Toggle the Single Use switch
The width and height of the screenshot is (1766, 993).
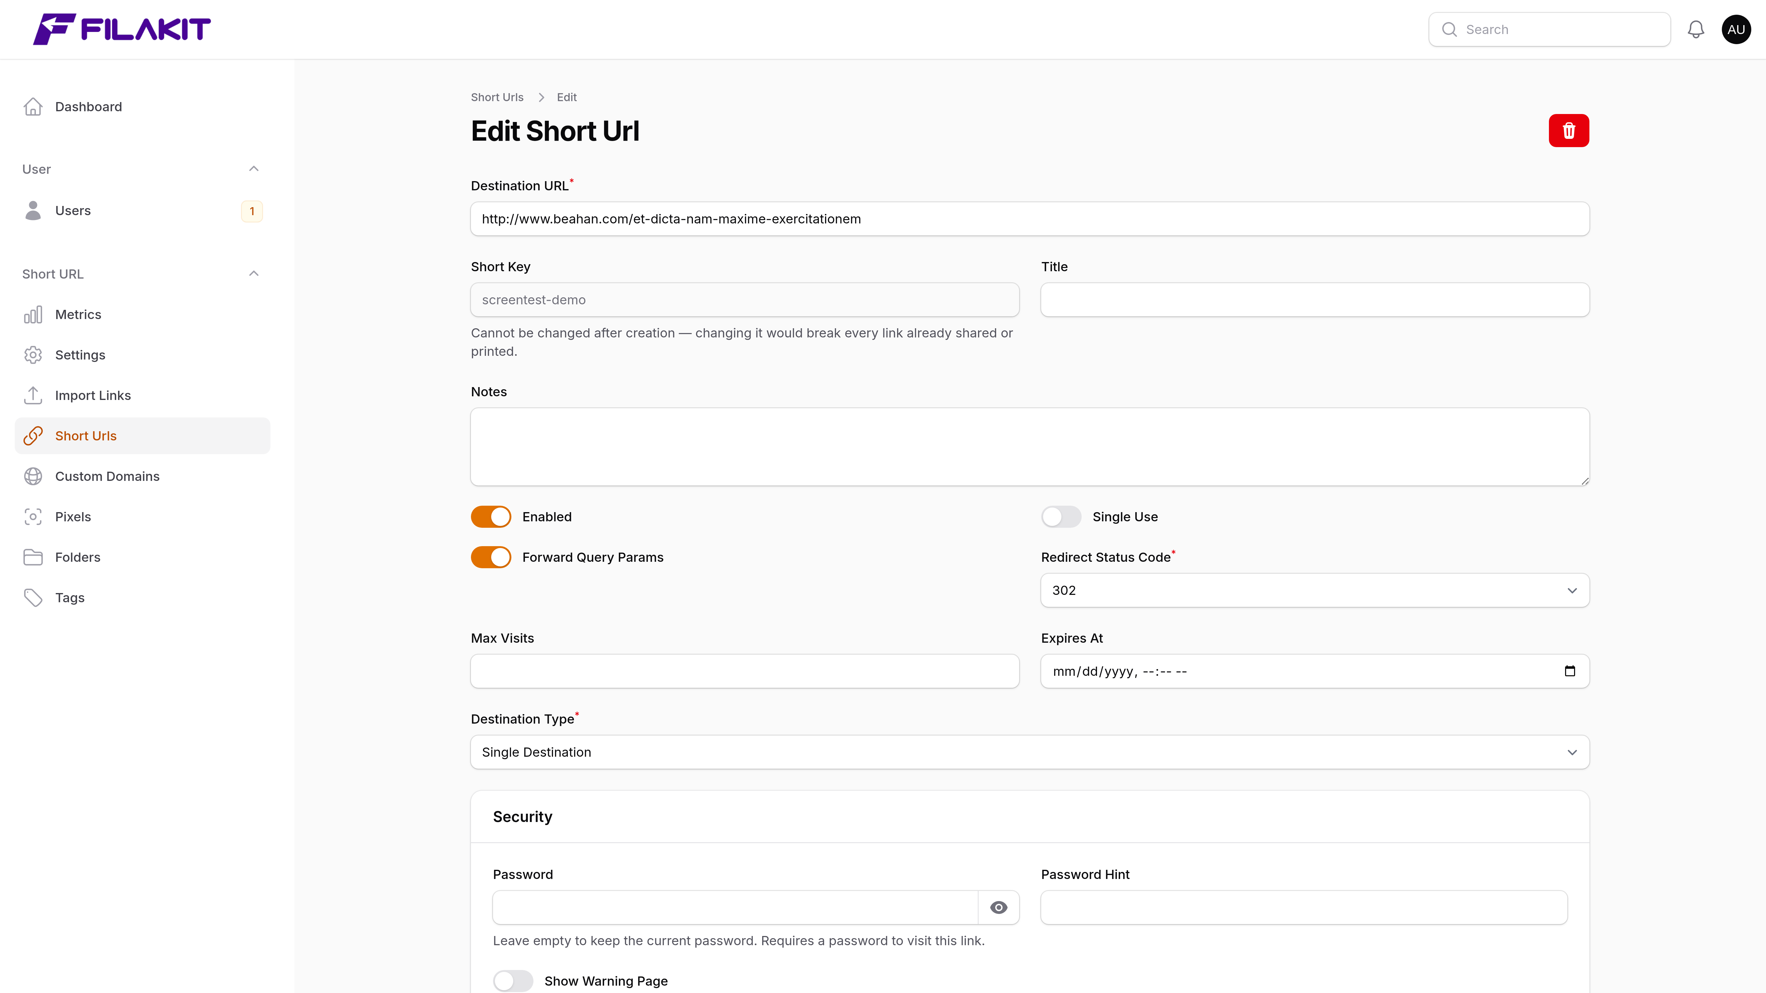(1061, 517)
